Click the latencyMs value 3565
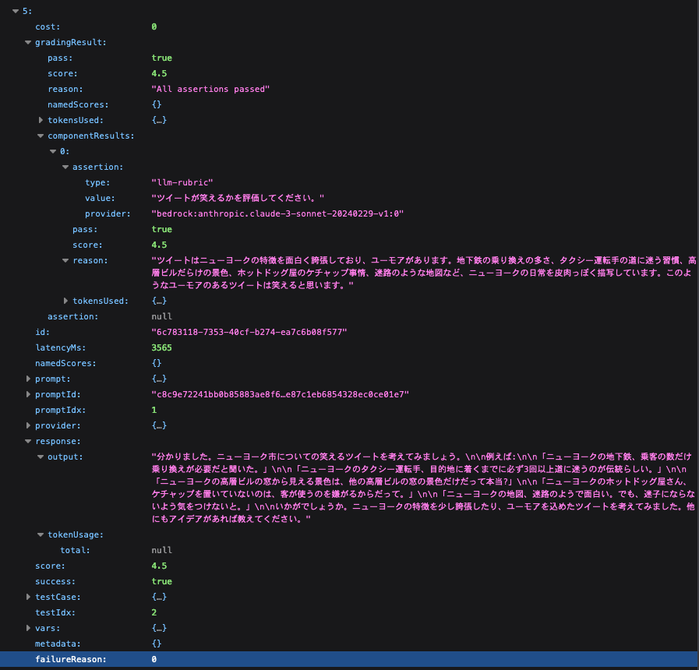The height and width of the screenshot is (670, 699). point(161,347)
